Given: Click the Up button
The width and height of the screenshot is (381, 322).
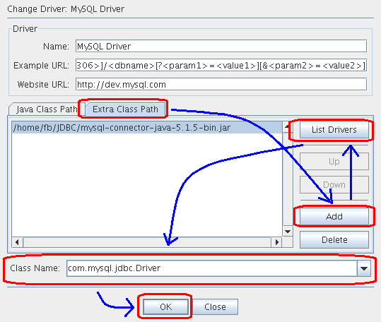Looking at the screenshot, I should coord(334,162).
